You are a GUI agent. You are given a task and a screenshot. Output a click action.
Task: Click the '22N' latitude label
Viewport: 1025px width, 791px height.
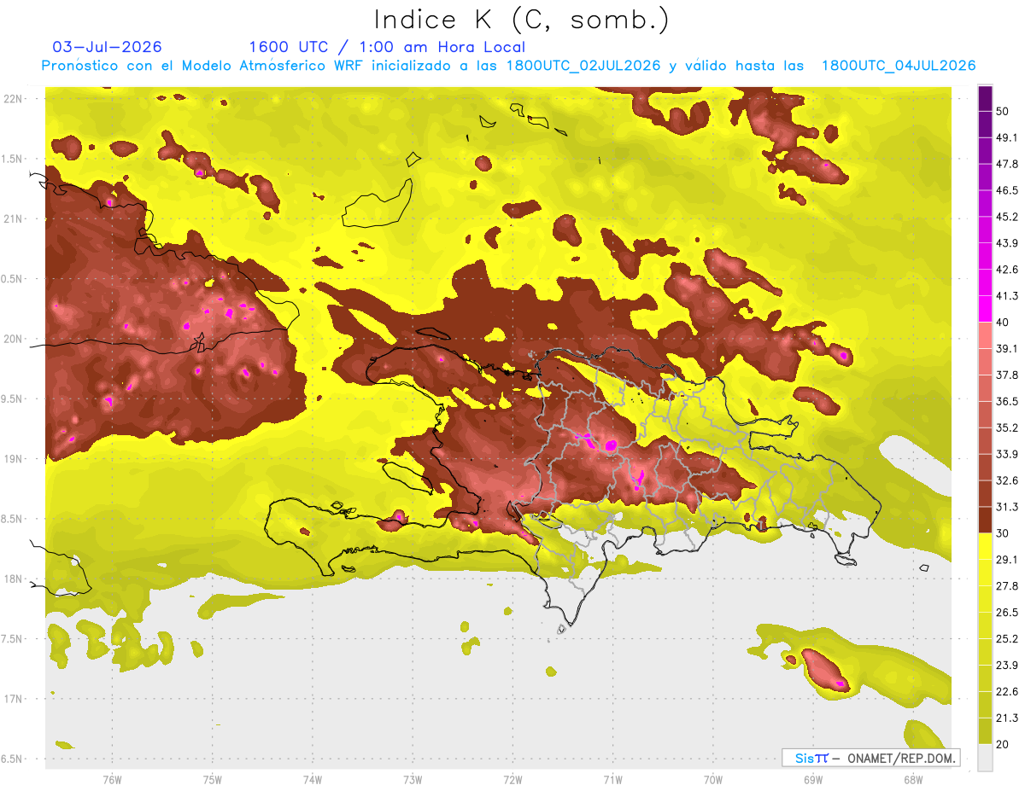[14, 98]
